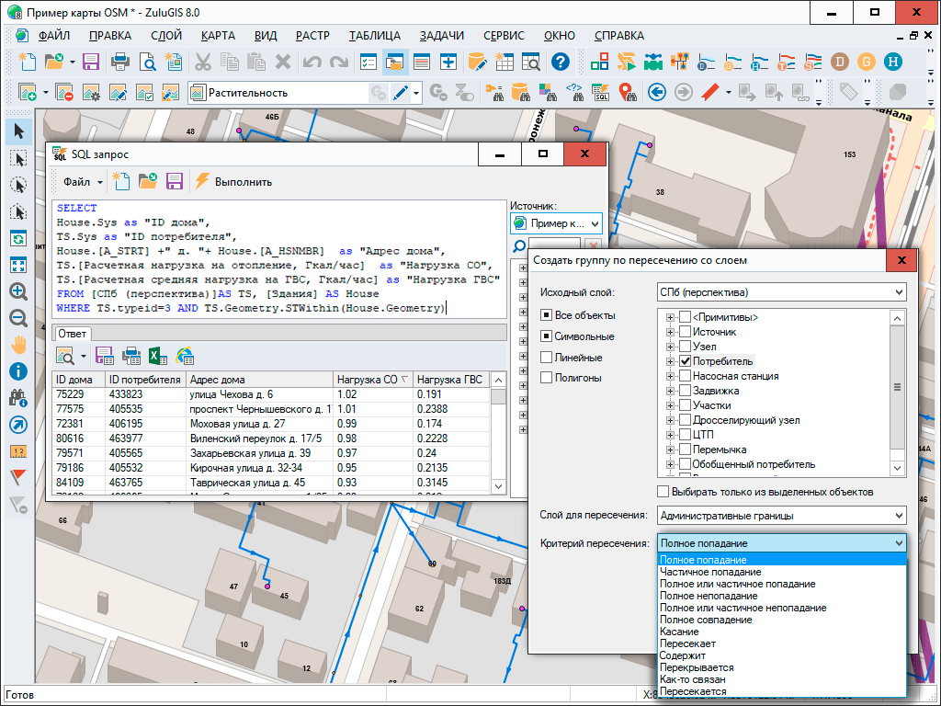Open the Слой для пересечения dropdown
941x706 pixels.
point(781,516)
